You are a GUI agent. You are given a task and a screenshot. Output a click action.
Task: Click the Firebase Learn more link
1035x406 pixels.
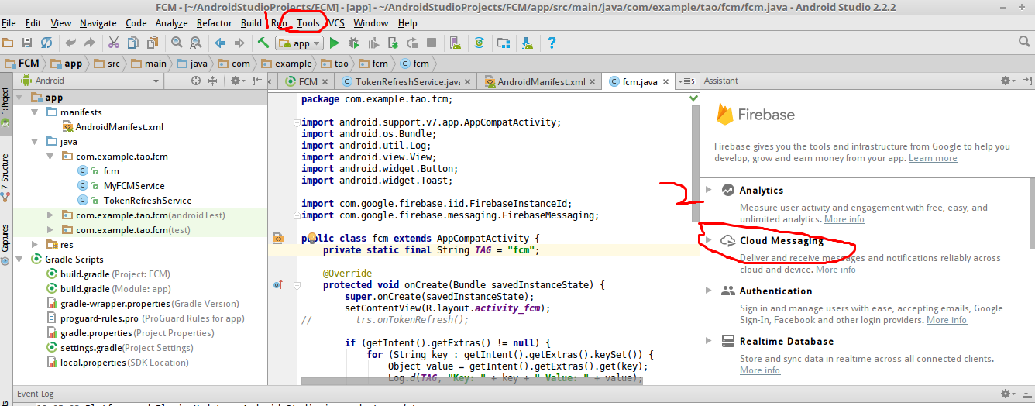click(x=933, y=158)
